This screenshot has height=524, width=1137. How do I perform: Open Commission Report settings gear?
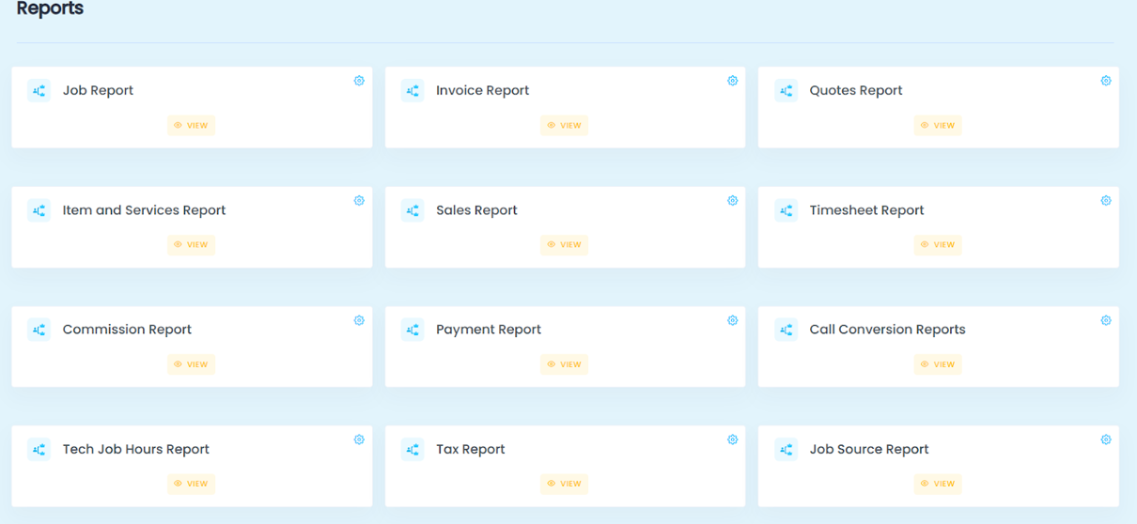359,320
